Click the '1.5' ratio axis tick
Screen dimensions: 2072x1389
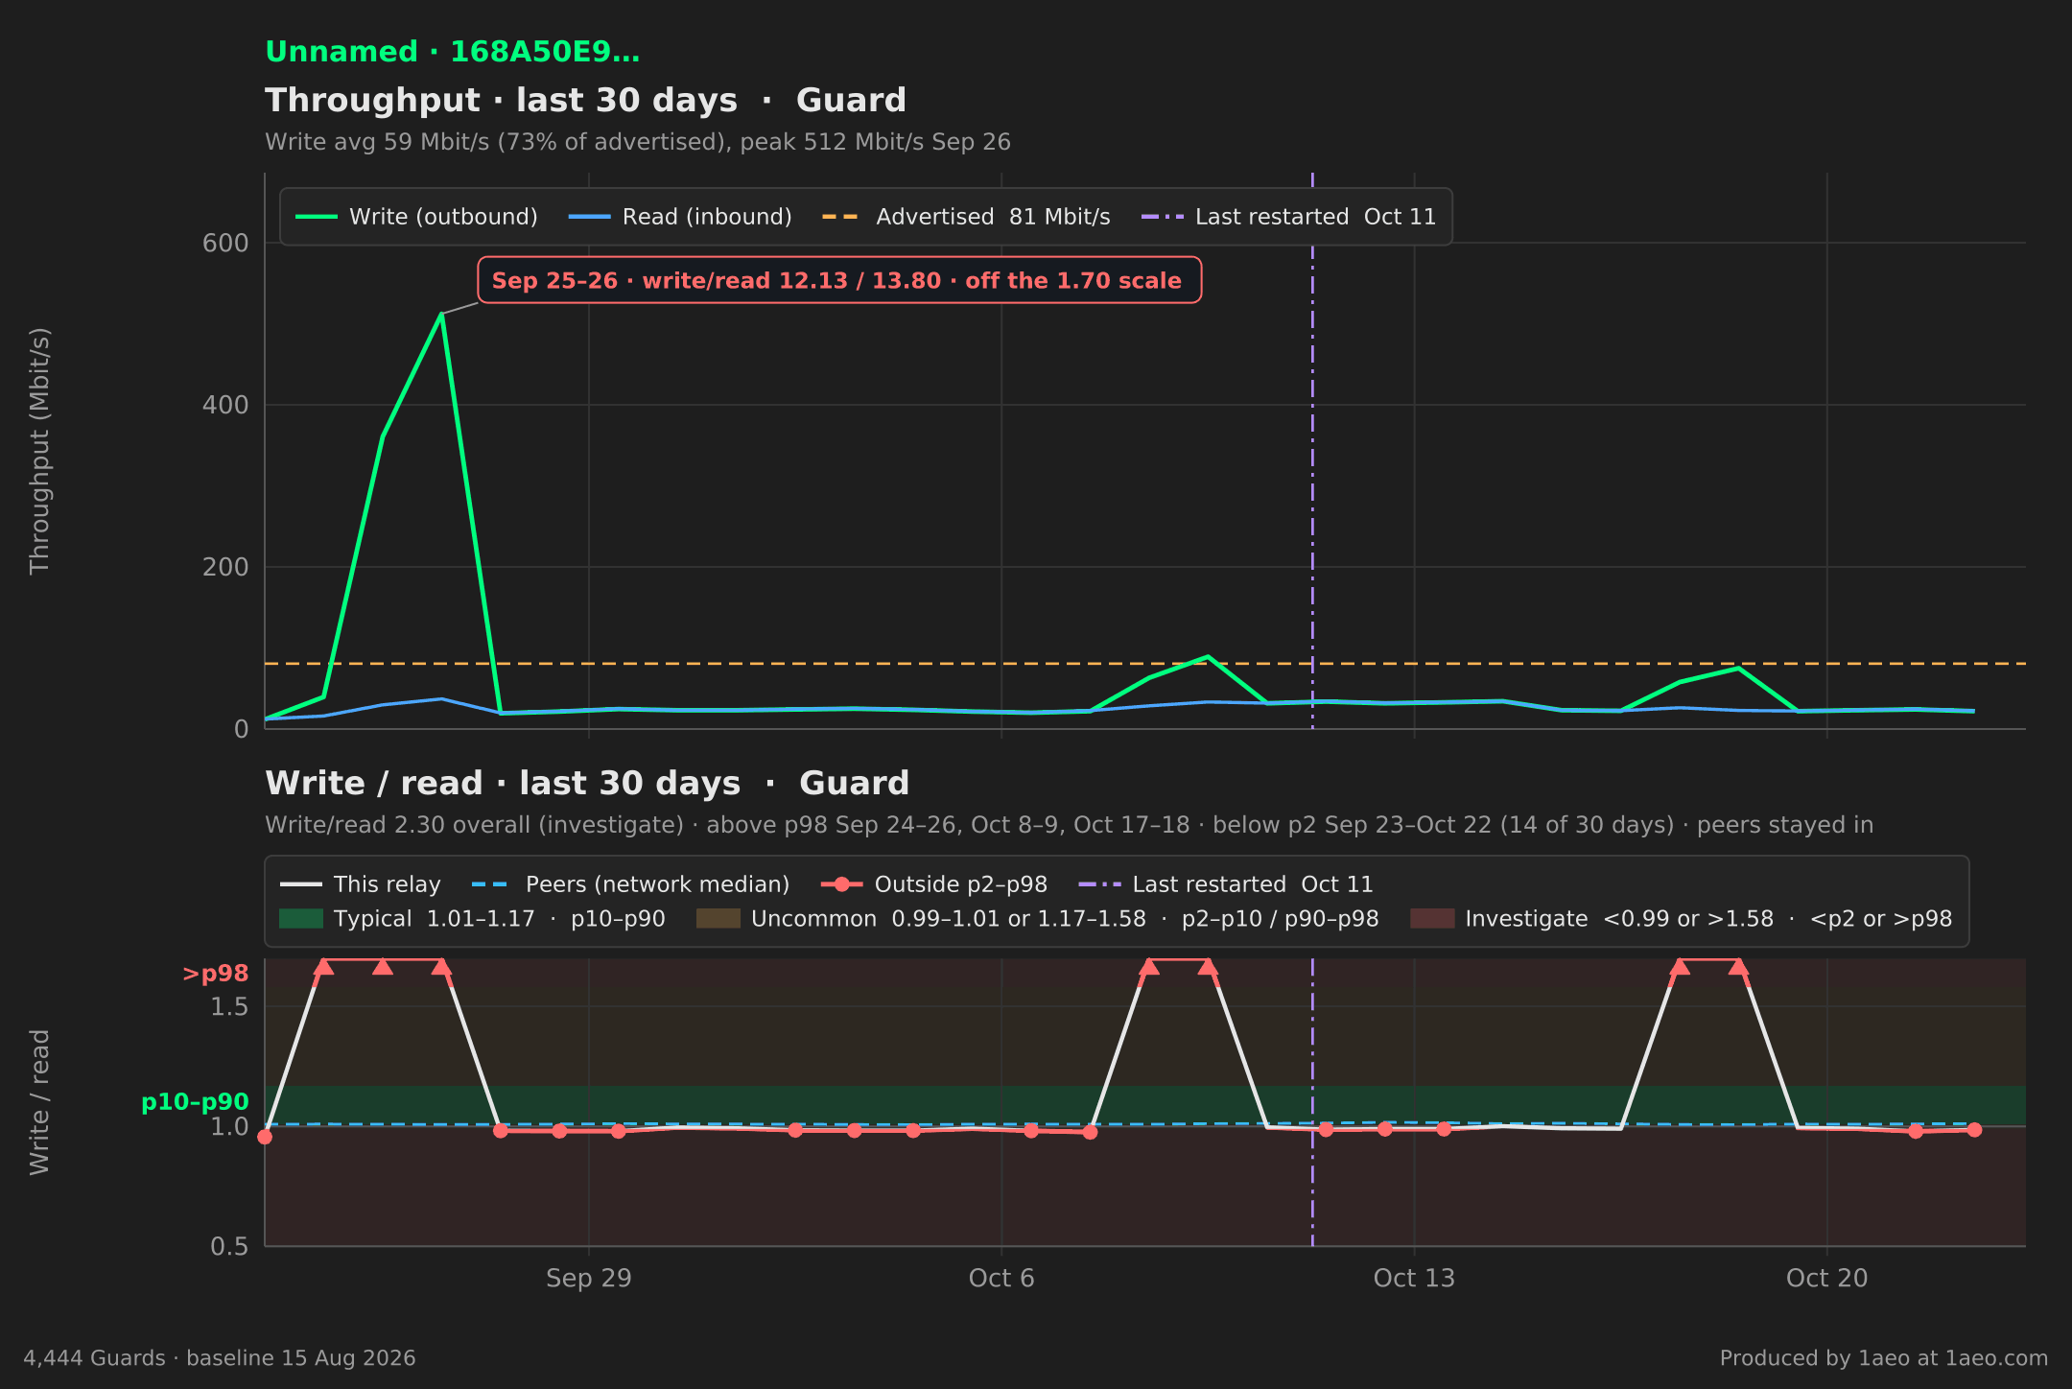[229, 1007]
